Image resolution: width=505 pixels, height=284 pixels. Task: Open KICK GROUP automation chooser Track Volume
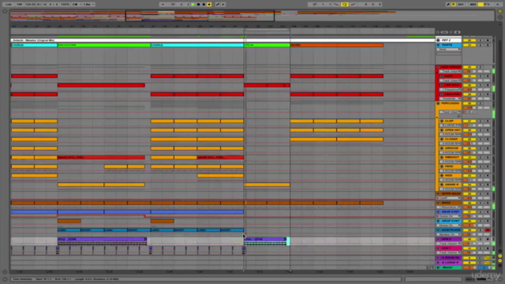pos(451,72)
